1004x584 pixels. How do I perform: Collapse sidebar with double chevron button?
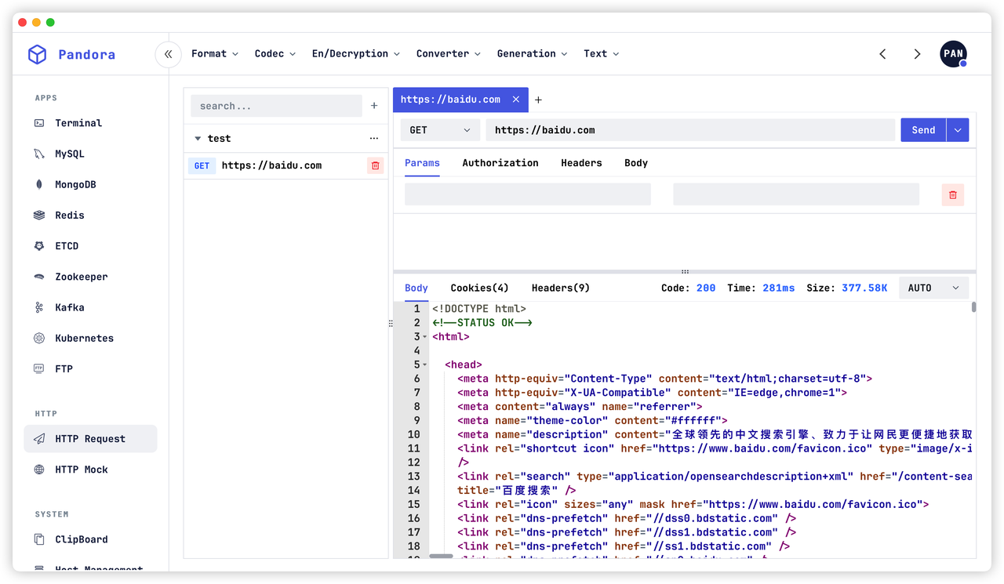point(168,54)
